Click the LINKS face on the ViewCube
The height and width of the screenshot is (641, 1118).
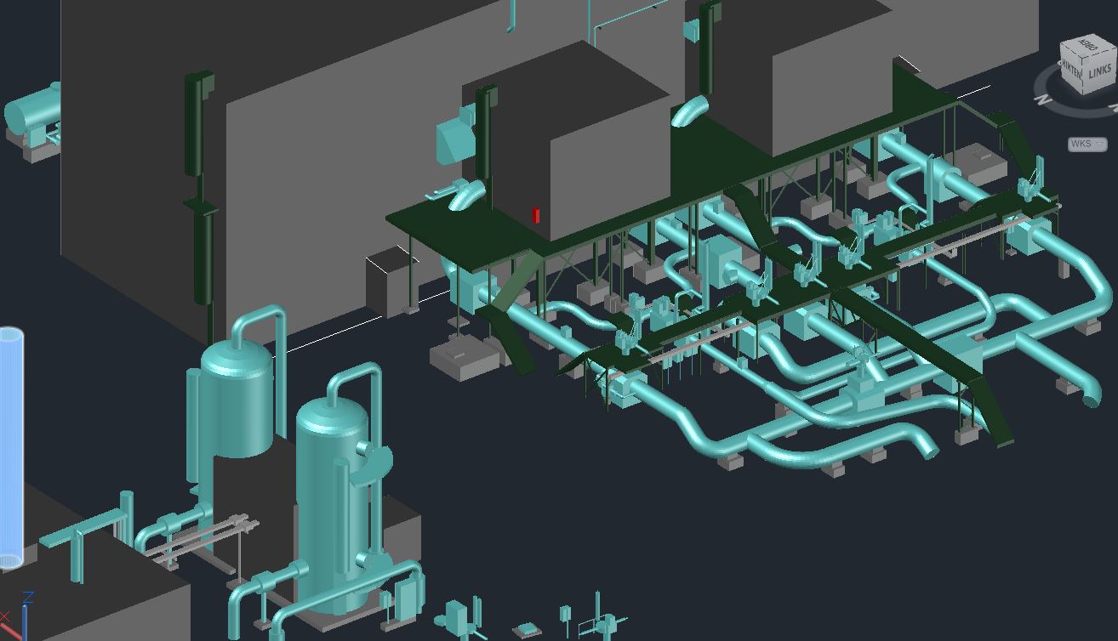(1098, 72)
